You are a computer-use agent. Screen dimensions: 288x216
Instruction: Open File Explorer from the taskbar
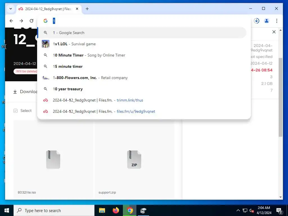(x=102, y=210)
